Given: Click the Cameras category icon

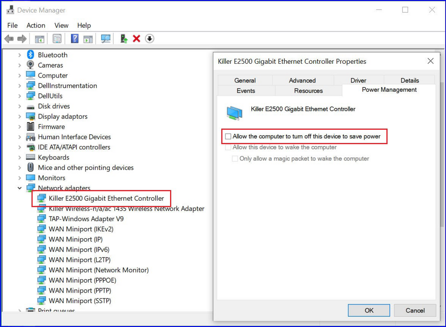Looking at the screenshot, I should tap(30, 65).
